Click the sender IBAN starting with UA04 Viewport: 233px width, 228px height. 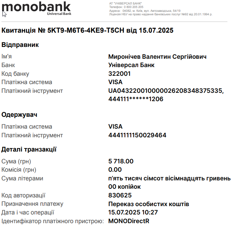pyautogui.click(x=166, y=91)
